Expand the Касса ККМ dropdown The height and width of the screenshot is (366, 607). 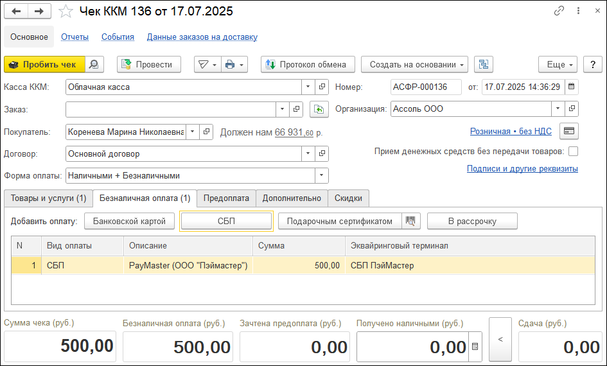point(308,87)
